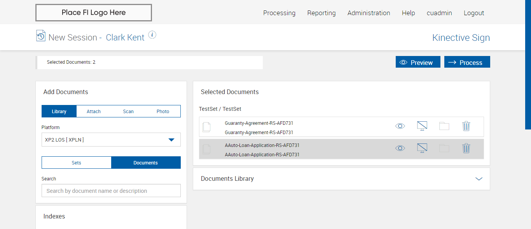Click the folder icon on Guaranty-Agreement row
The image size is (531, 229).
tap(444, 126)
